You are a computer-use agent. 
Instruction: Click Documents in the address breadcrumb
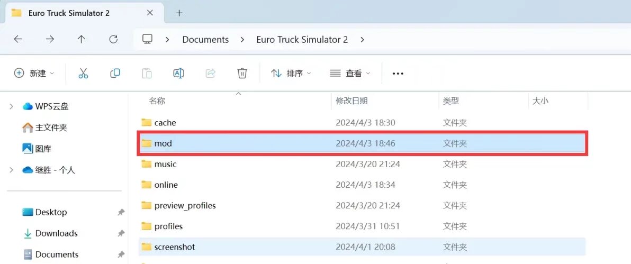click(x=205, y=40)
